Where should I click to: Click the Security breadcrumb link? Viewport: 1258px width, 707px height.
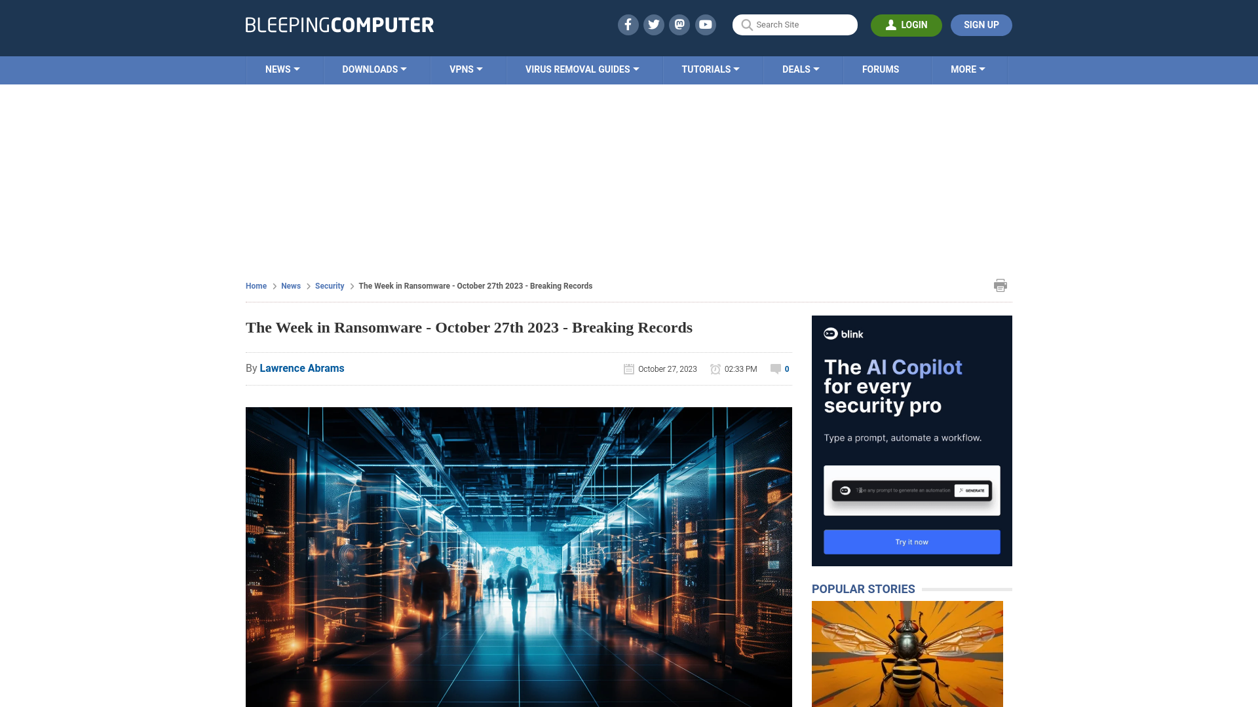[329, 285]
